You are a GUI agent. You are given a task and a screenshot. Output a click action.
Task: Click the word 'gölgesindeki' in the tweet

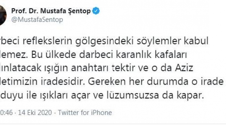105,41
